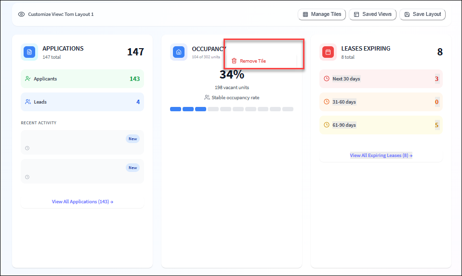The image size is (462, 276).
Task: Open Saved Views
Action: point(372,14)
